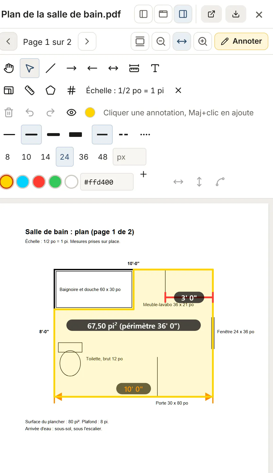This screenshot has width=273, height=473.
Task: Click the 'Page 1 sur 2' indicator
Action: coord(47,42)
